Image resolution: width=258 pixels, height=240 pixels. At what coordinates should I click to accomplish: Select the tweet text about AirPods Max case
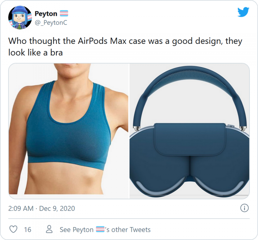coord(125,46)
